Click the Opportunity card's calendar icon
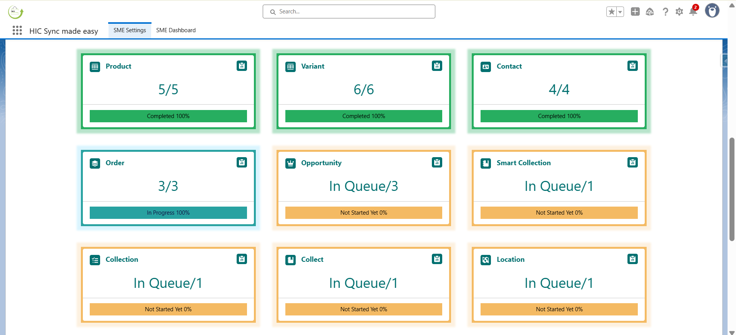 tap(437, 163)
